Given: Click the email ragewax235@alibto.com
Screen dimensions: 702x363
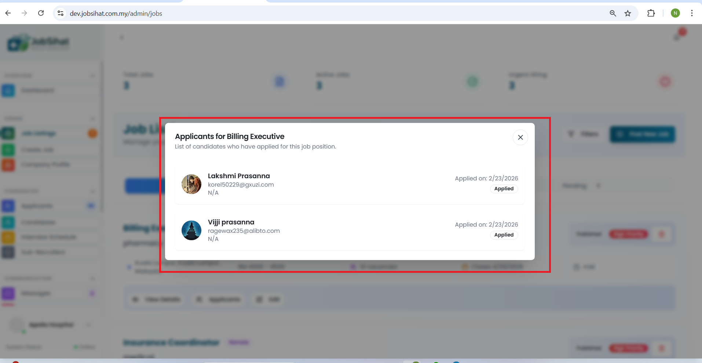Looking at the screenshot, I should click(244, 231).
